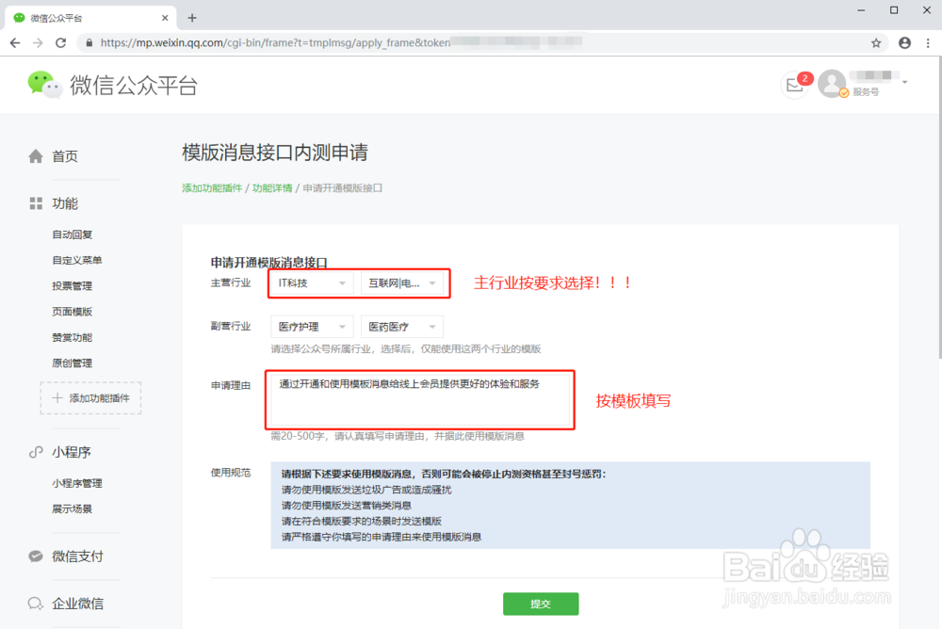Click the 功能 section heading
Image resolution: width=942 pixels, height=629 pixels.
(65, 203)
